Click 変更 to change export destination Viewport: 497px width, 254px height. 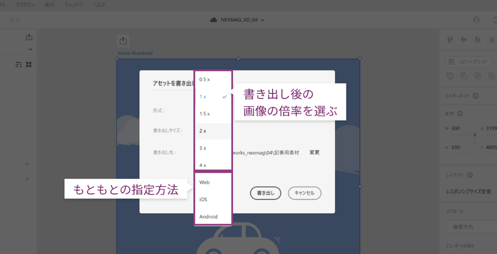tap(314, 152)
